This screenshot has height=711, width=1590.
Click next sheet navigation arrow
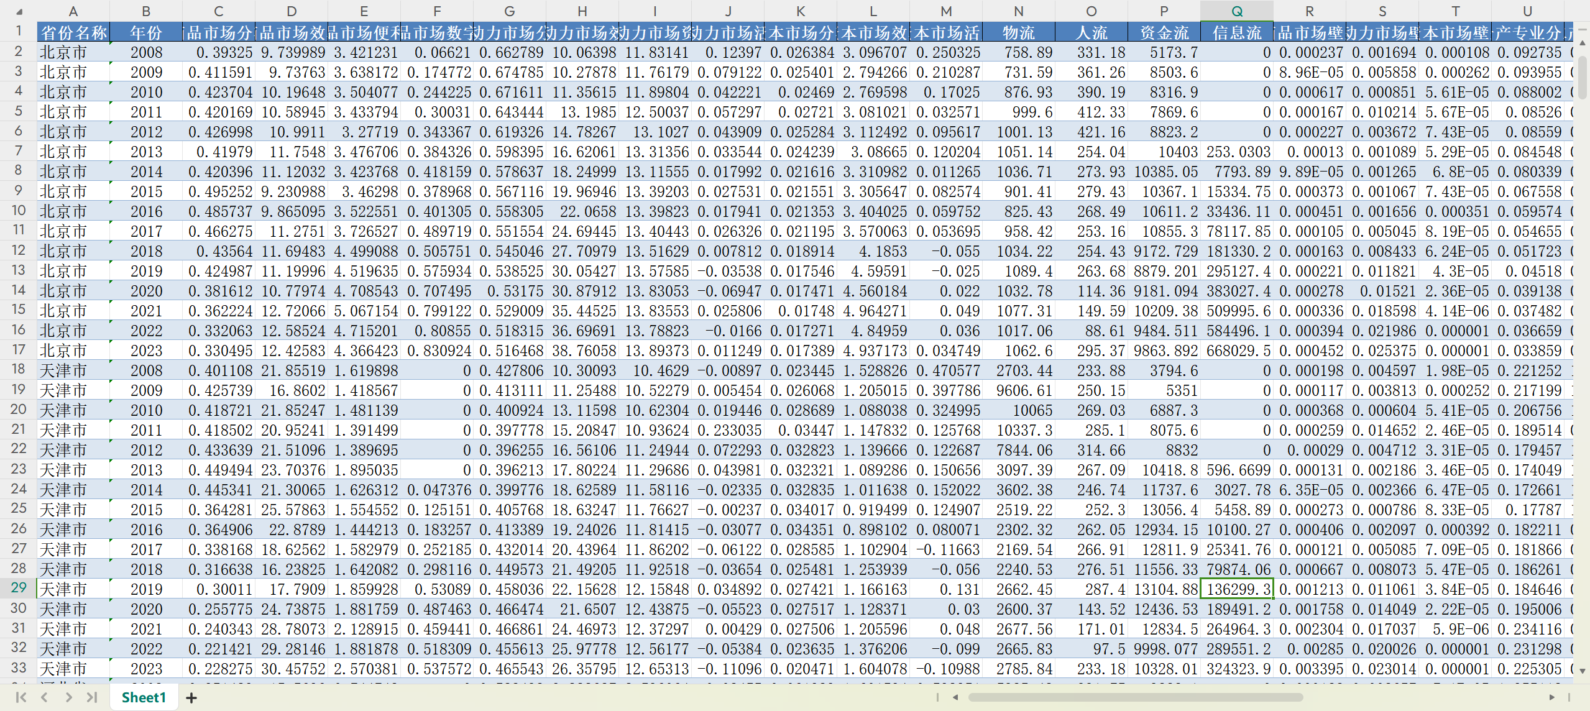68,697
